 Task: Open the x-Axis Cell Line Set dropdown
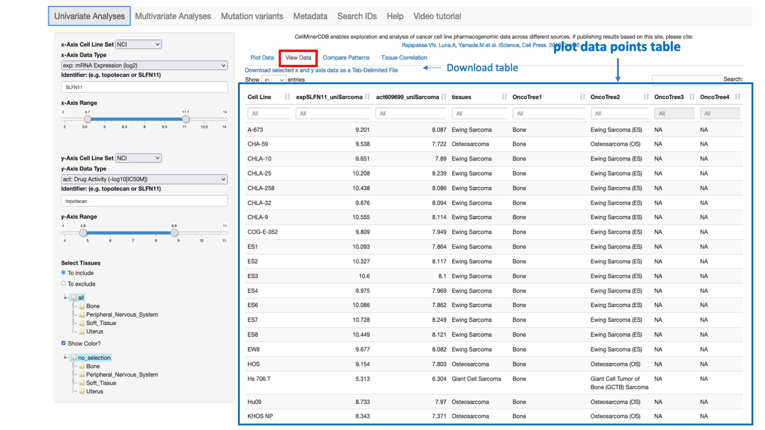pyautogui.click(x=138, y=44)
